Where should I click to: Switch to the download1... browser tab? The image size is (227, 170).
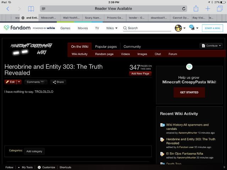159,18
